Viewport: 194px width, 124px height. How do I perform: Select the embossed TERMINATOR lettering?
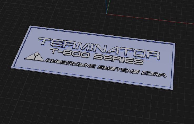(99, 48)
